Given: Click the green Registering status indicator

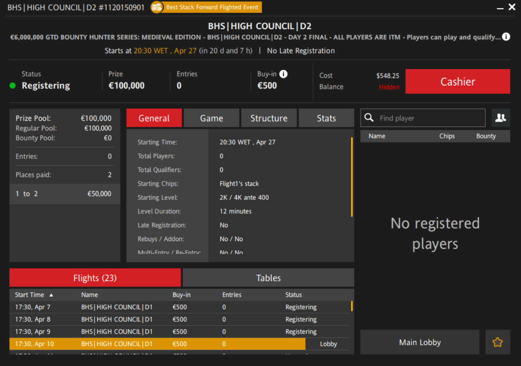Looking at the screenshot, I should click(x=13, y=86).
